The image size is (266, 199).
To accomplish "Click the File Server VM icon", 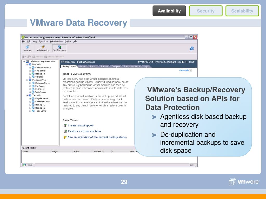I will tap(33, 86).
